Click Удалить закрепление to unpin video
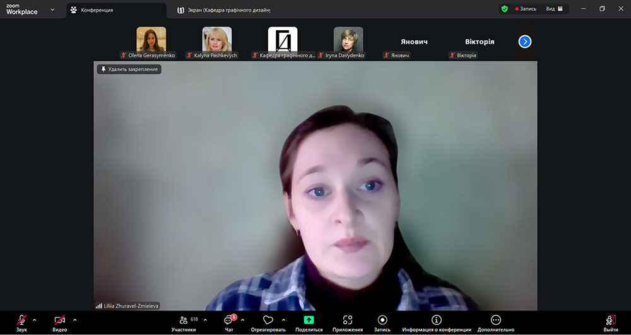631x335 pixels. [129, 69]
